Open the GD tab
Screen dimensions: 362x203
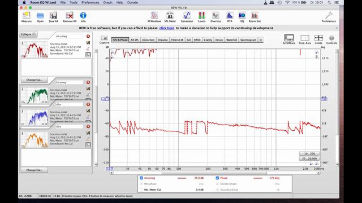188,40
